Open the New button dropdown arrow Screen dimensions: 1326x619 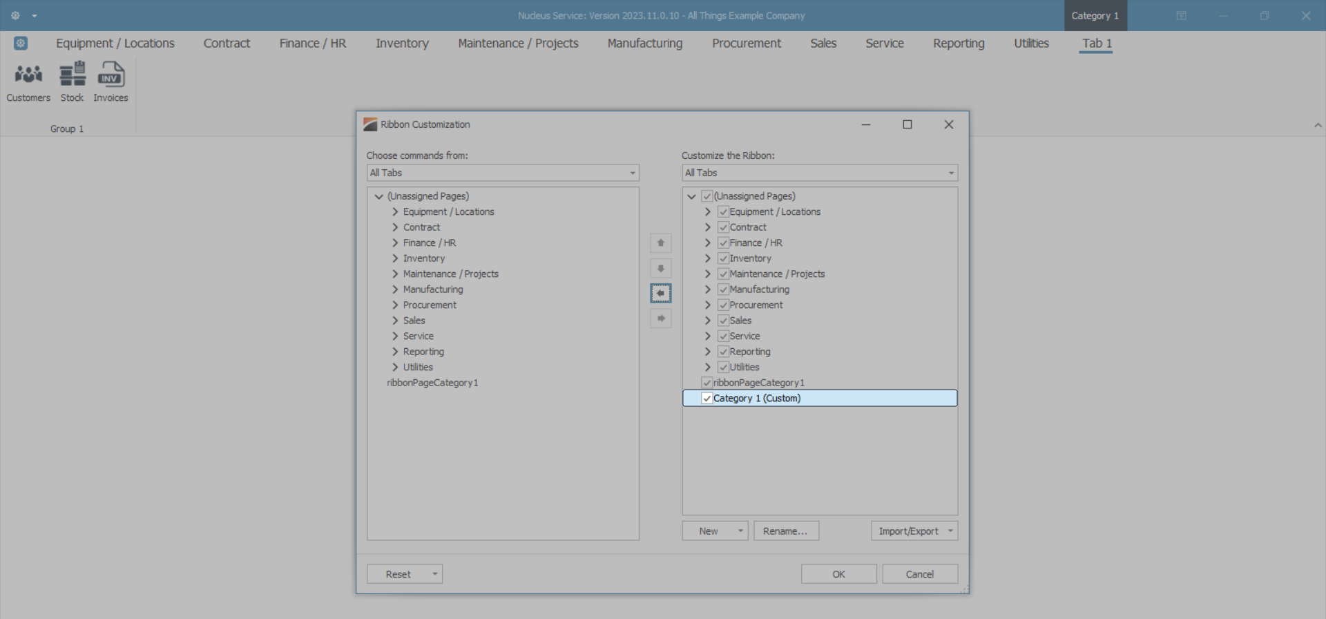point(740,531)
